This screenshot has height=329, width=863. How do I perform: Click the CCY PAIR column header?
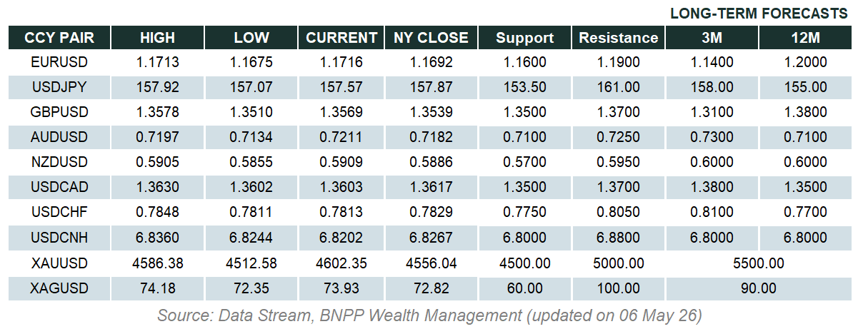point(59,38)
